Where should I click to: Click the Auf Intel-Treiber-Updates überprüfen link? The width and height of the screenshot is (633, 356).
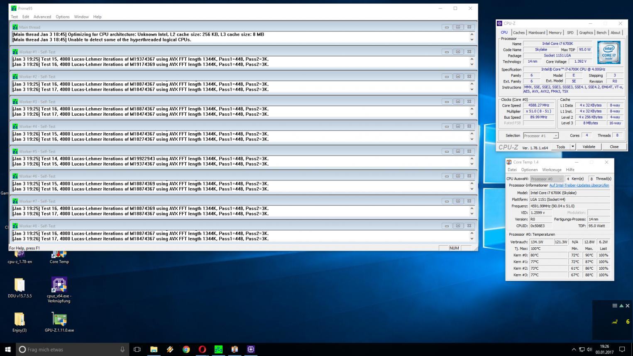click(579, 185)
